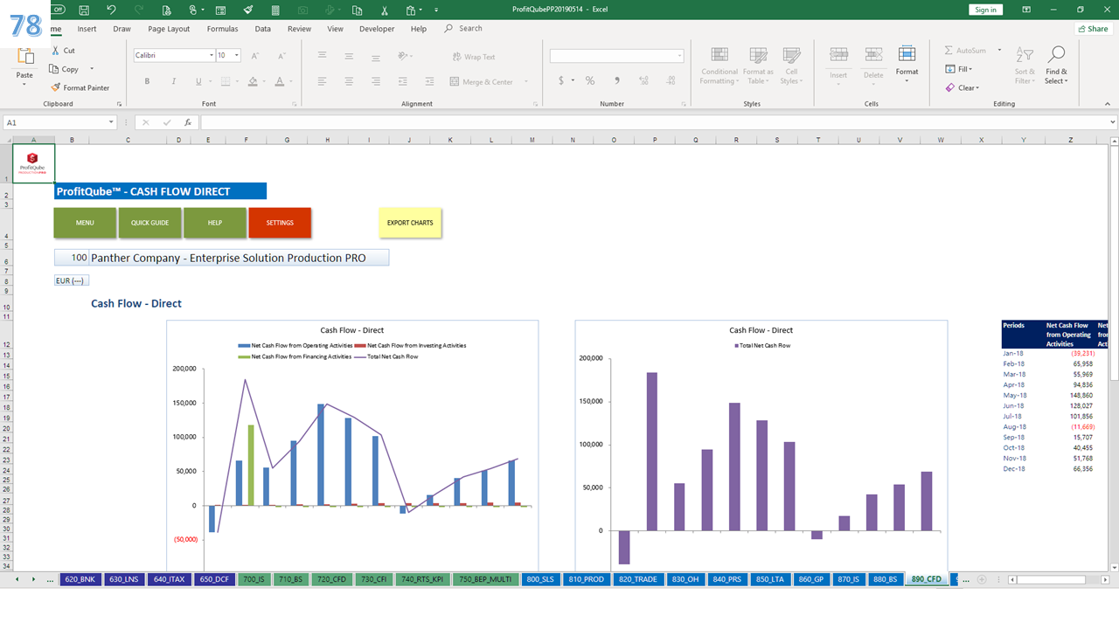Viewport: 1119px width, 629px height.
Task: Click Decrease Decimal icon
Action: [x=671, y=80]
